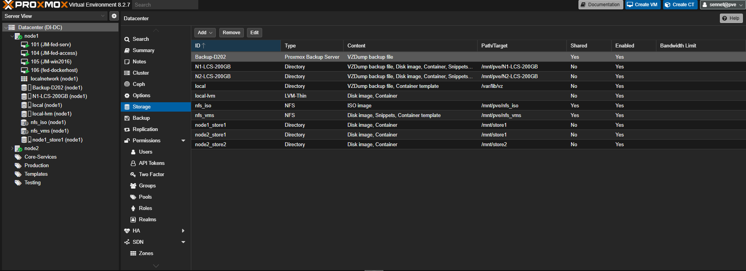Open the Add storage dropdown
The image size is (746, 271).
point(205,33)
